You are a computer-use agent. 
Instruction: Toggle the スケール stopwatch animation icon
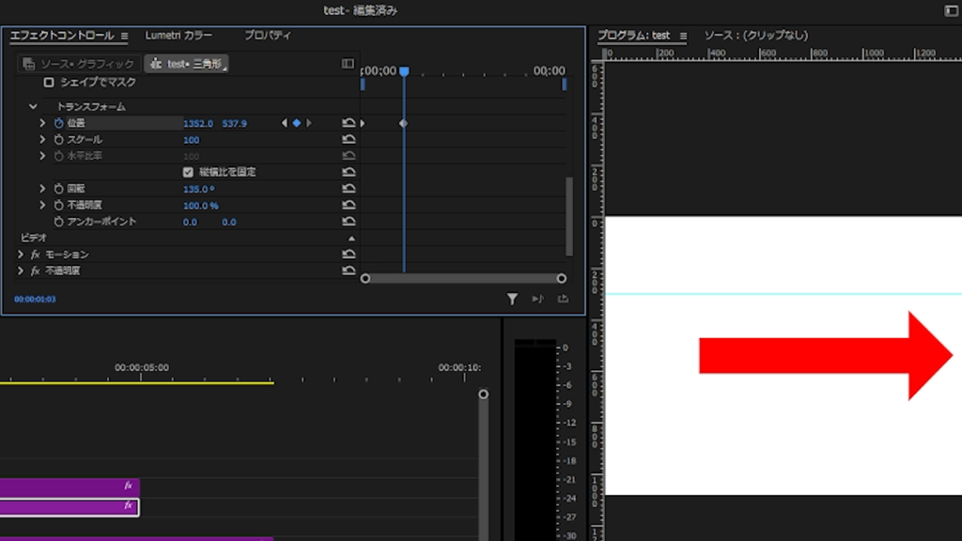click(x=59, y=140)
